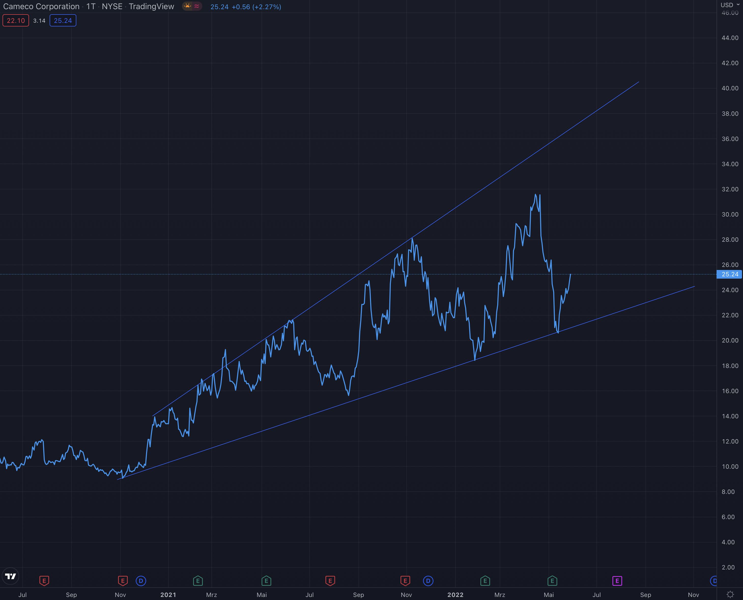Open dividend D marker before 2021 label
The height and width of the screenshot is (600, 743).
(x=141, y=581)
